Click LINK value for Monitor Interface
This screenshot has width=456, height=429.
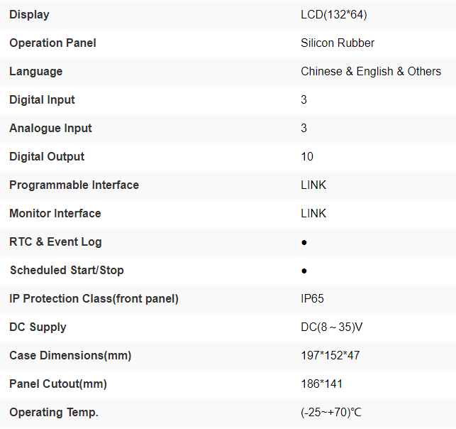313,213
